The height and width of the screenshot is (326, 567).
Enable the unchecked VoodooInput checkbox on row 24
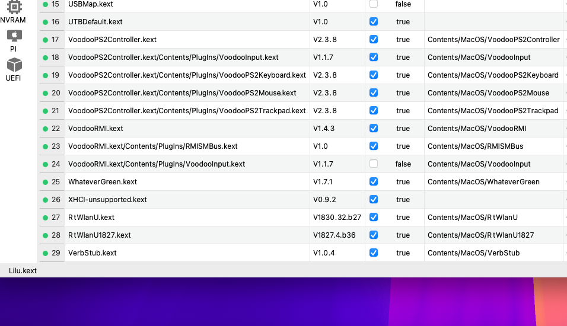(374, 164)
